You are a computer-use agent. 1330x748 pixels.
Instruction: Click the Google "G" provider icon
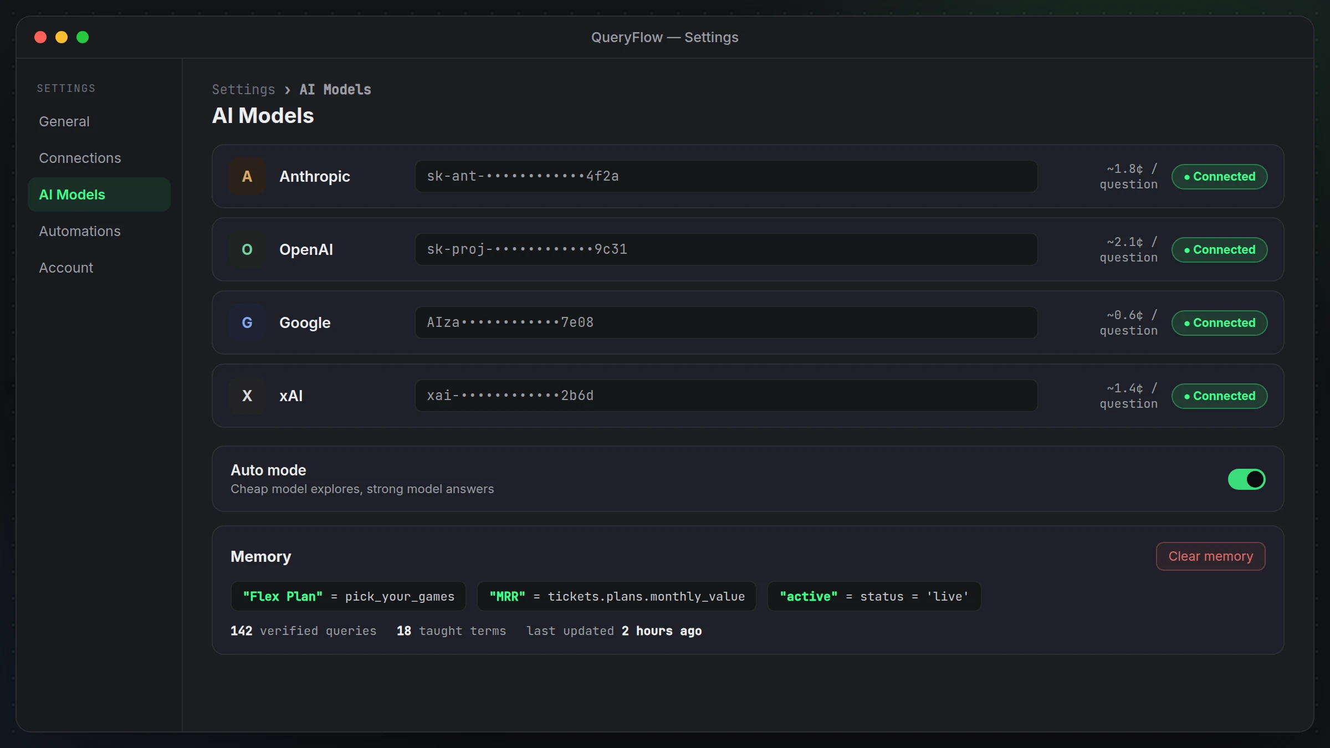pyautogui.click(x=247, y=322)
